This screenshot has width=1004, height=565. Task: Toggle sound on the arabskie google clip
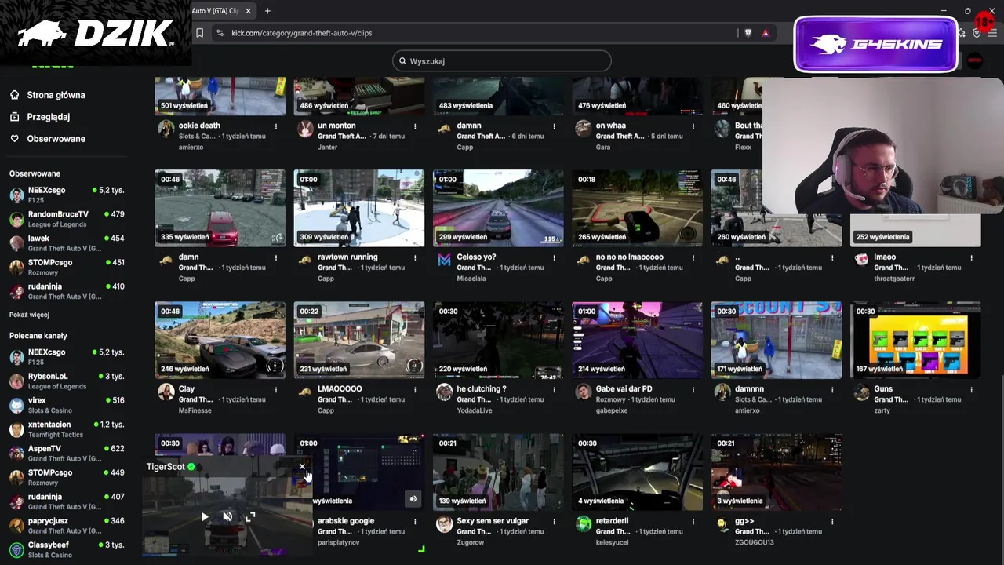click(413, 498)
